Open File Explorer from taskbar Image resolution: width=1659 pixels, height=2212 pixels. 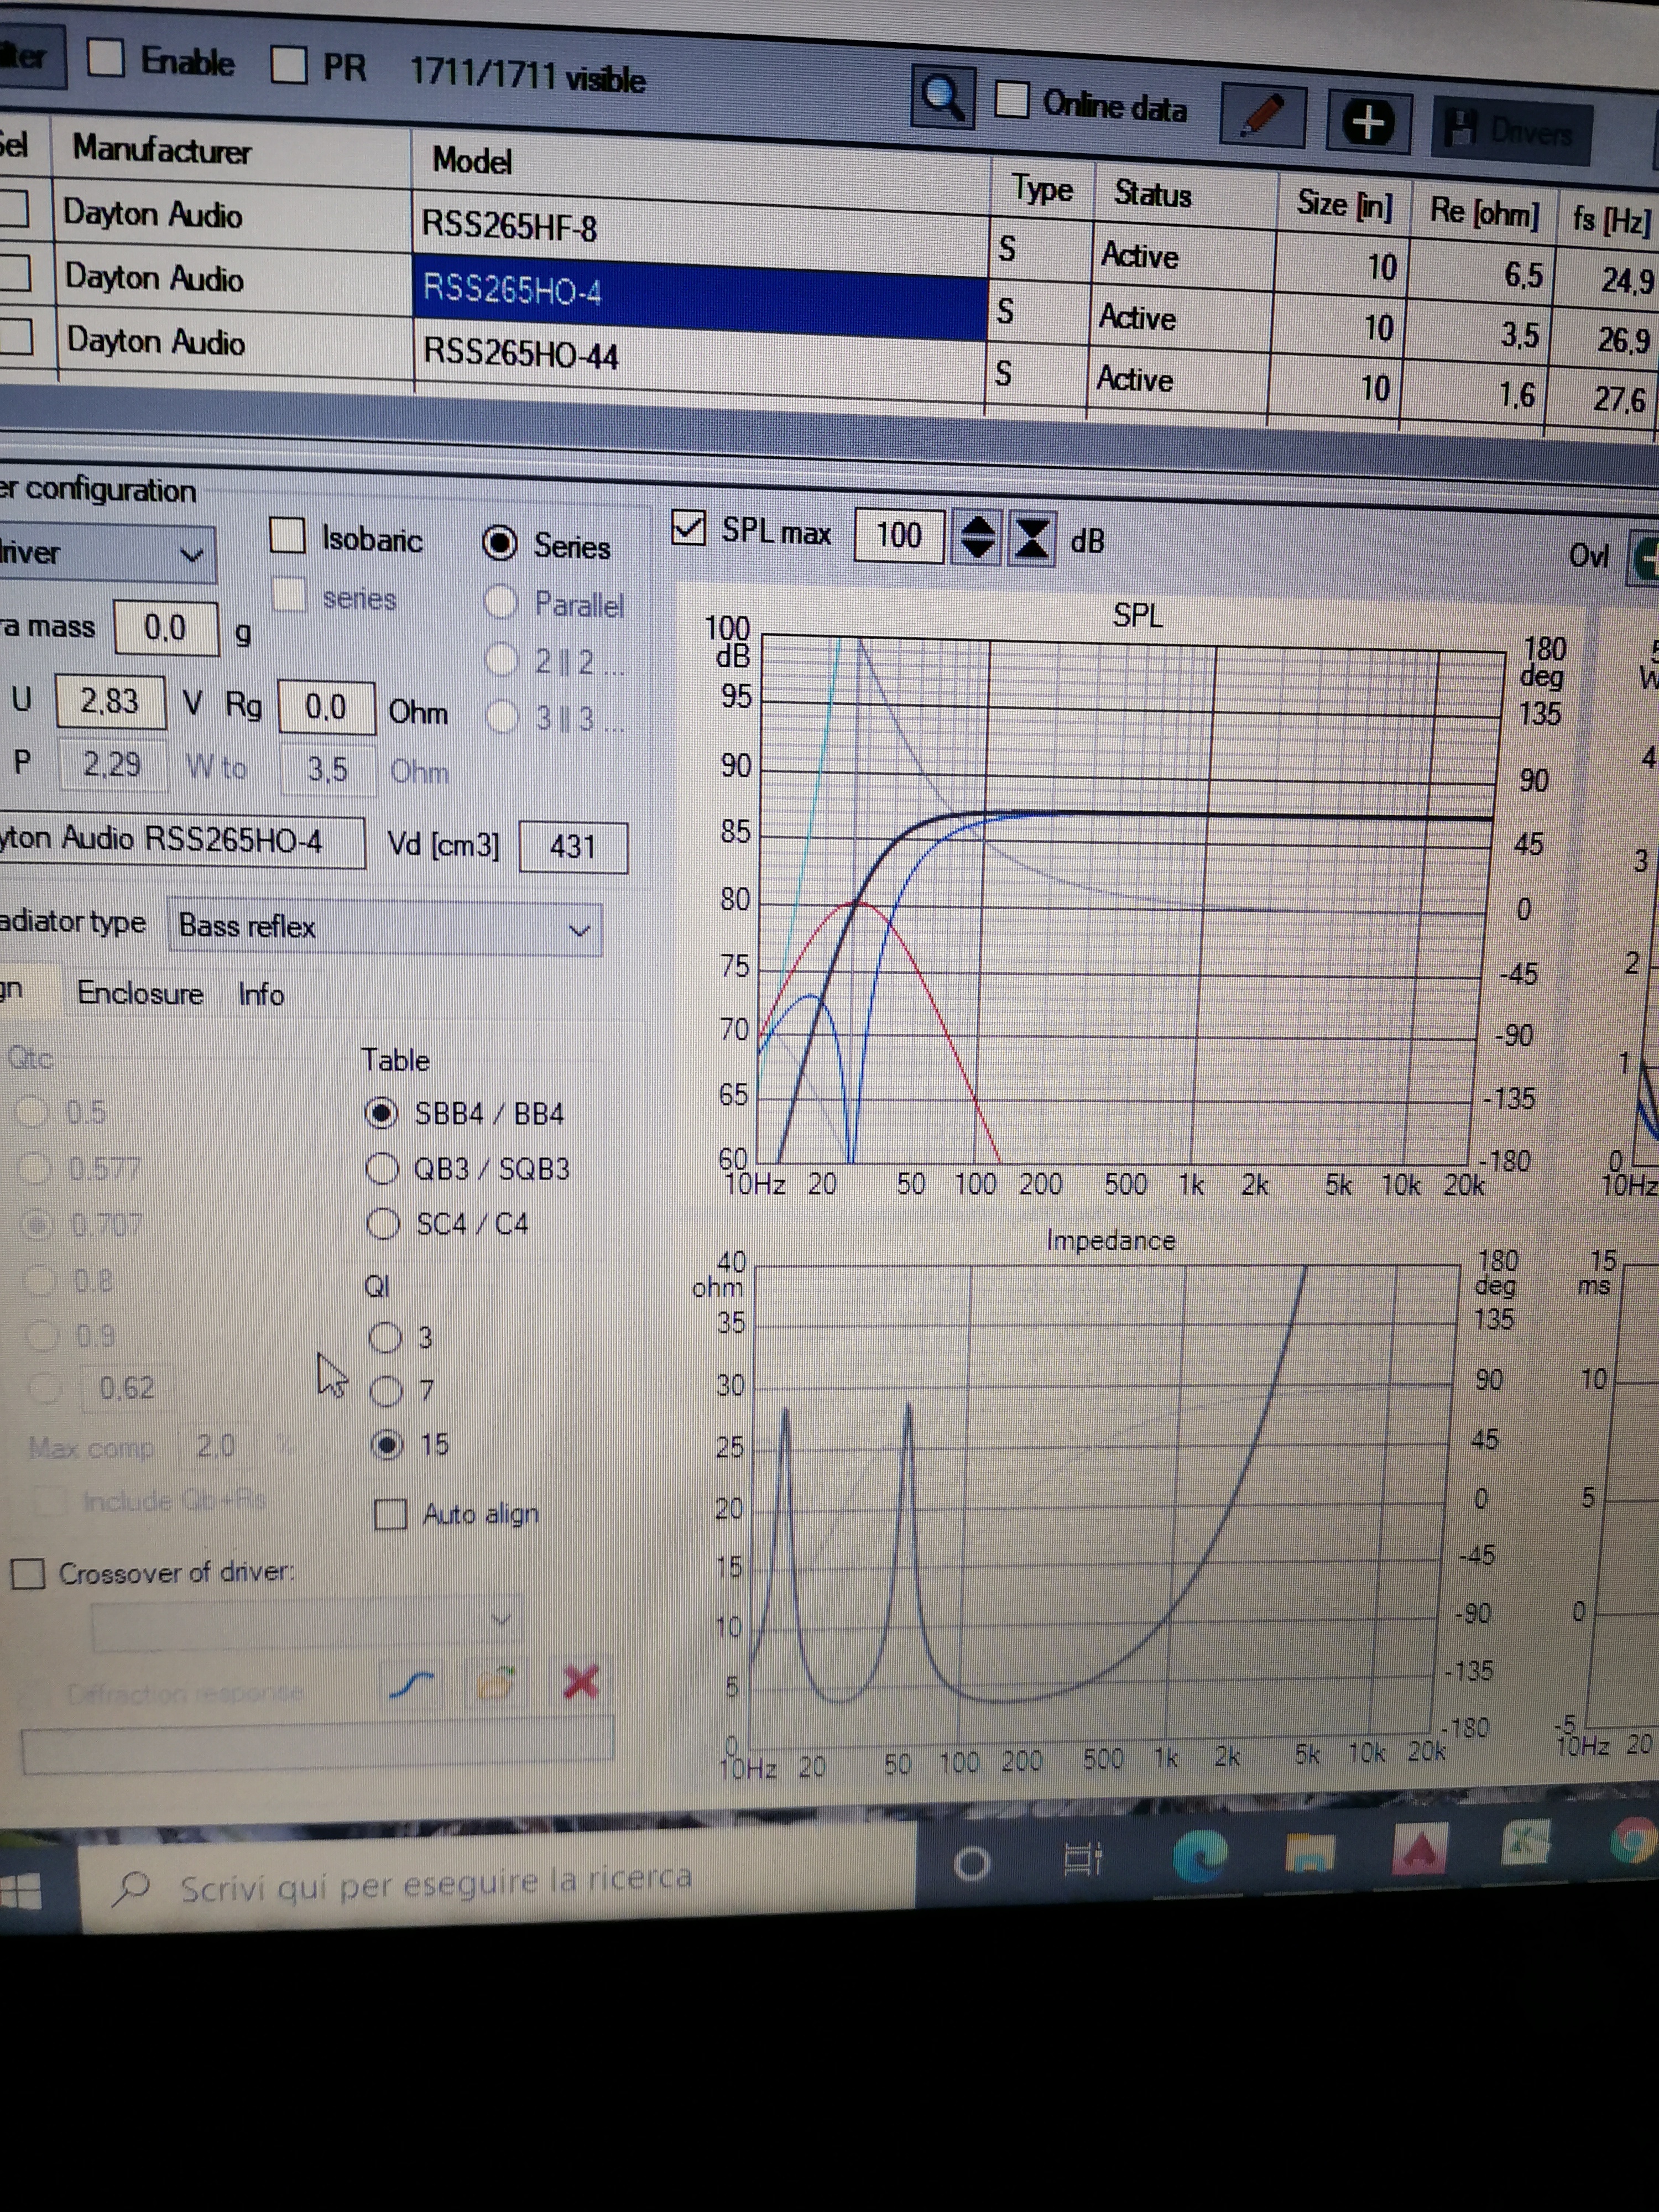point(1310,1852)
